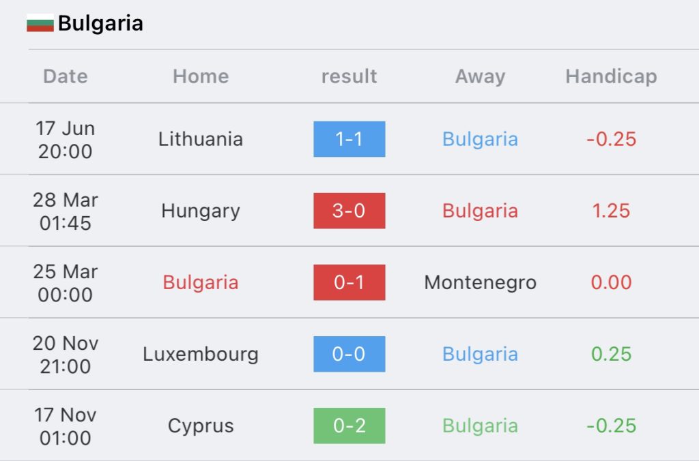Open the green 0-2 result badge
Screen dimensions: 699x461
coord(349,426)
